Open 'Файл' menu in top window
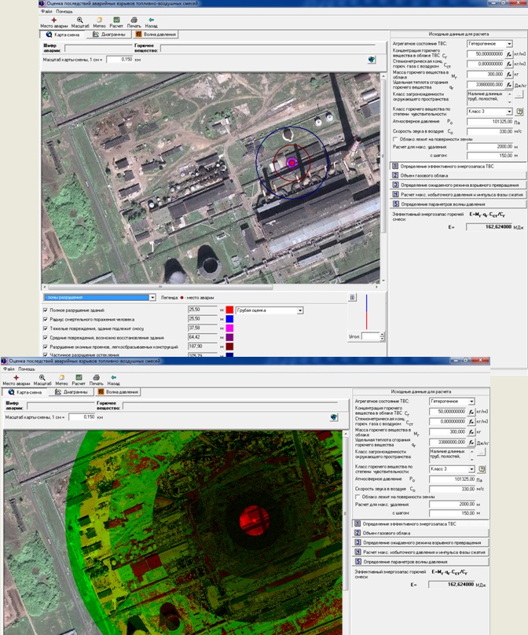528x635 pixels. coord(46,12)
